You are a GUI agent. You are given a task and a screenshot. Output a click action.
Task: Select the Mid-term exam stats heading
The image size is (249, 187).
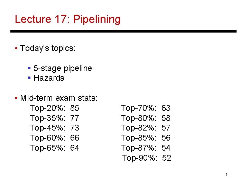[58, 98]
